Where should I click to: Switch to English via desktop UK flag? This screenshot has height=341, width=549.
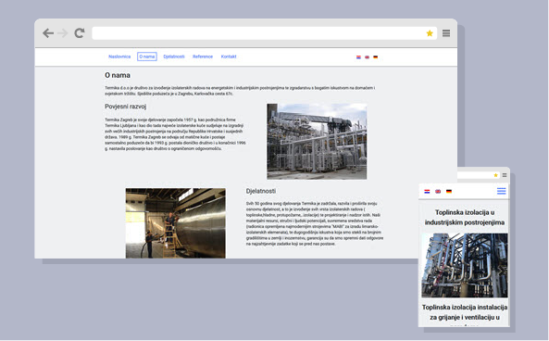(x=367, y=57)
